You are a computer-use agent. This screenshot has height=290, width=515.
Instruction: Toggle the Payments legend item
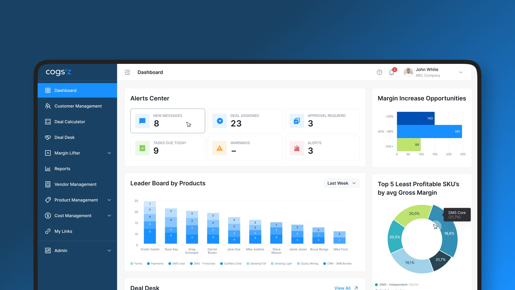155,263
